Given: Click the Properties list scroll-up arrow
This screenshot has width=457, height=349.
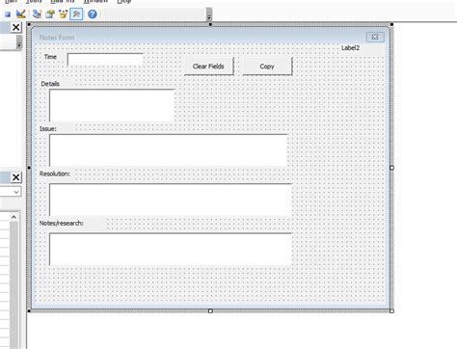Looking at the screenshot, I should click(13, 217).
